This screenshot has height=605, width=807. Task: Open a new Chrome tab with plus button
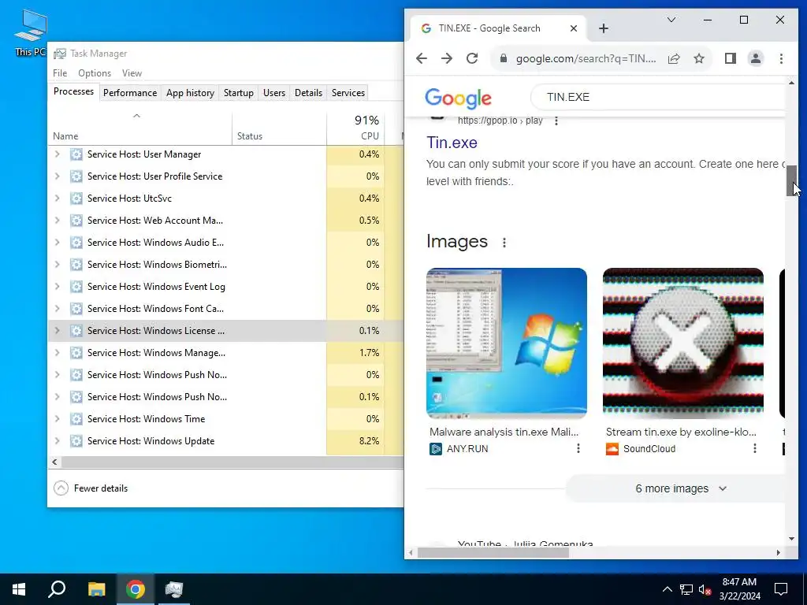(604, 28)
